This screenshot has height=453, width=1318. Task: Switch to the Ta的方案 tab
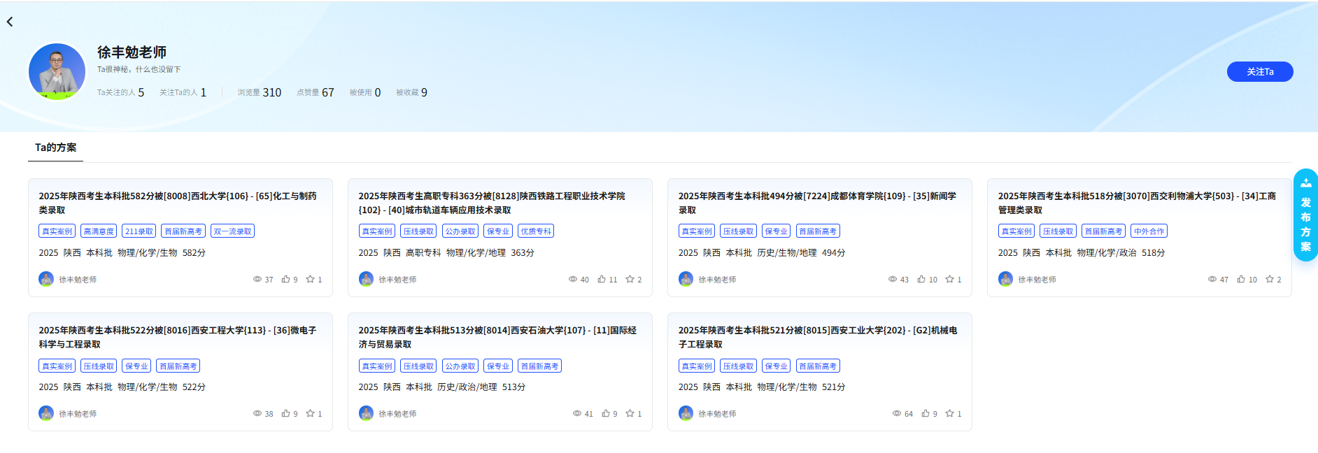[56, 148]
